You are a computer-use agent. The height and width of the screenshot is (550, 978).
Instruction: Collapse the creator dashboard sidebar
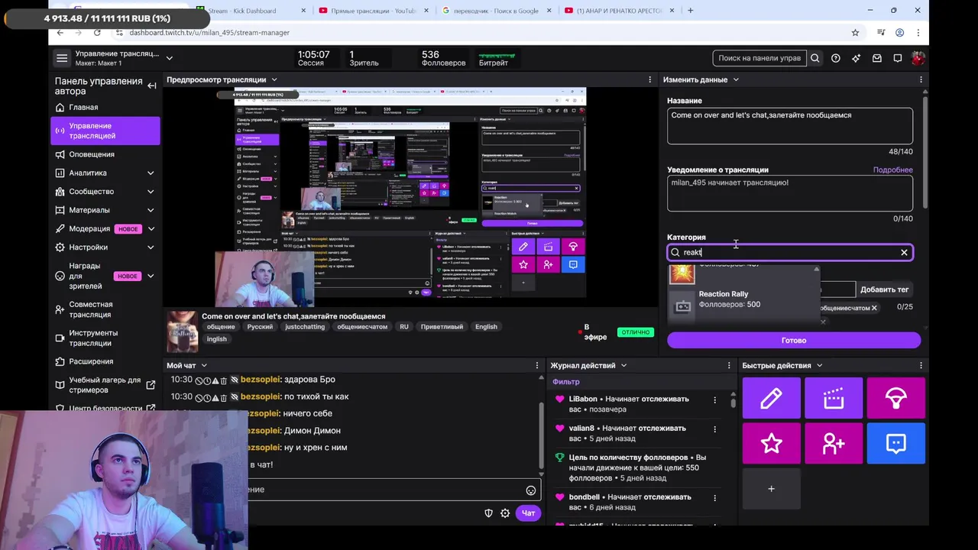[152, 86]
